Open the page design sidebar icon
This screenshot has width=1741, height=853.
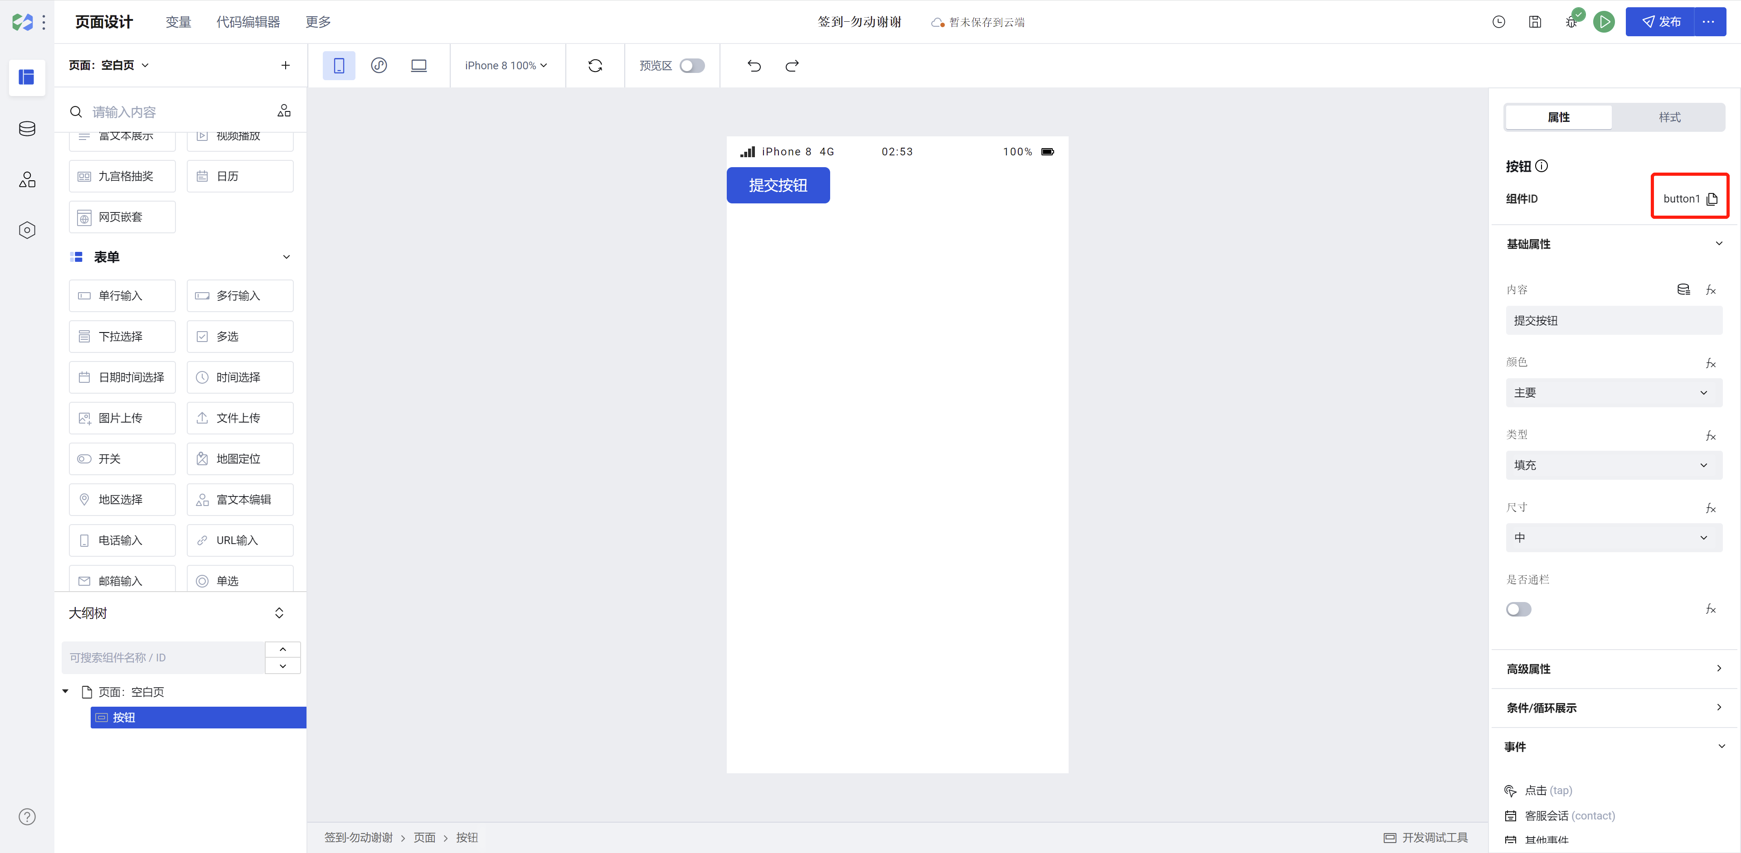(26, 77)
